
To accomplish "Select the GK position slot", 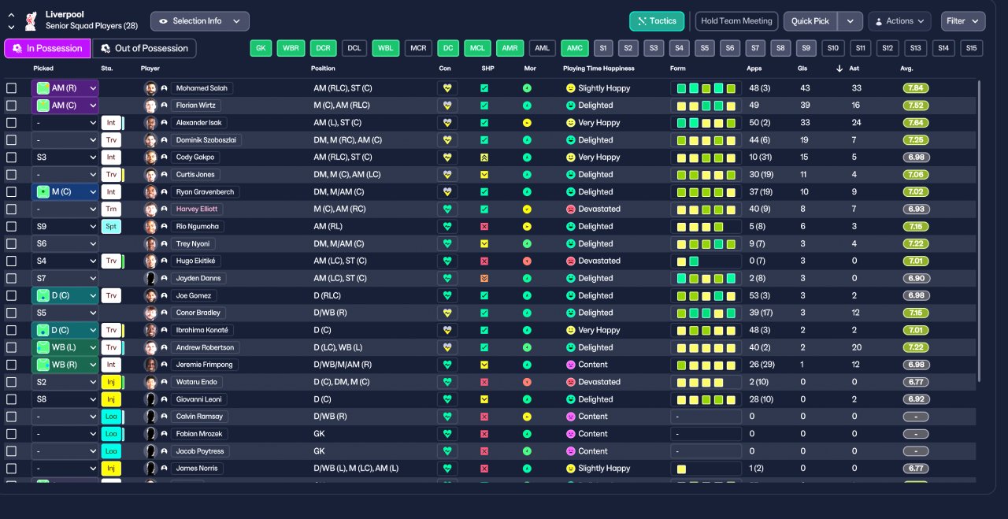I will 261,48.
